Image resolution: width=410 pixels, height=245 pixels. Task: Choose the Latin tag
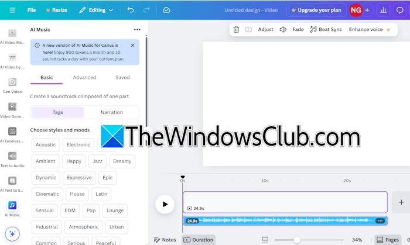(101, 194)
